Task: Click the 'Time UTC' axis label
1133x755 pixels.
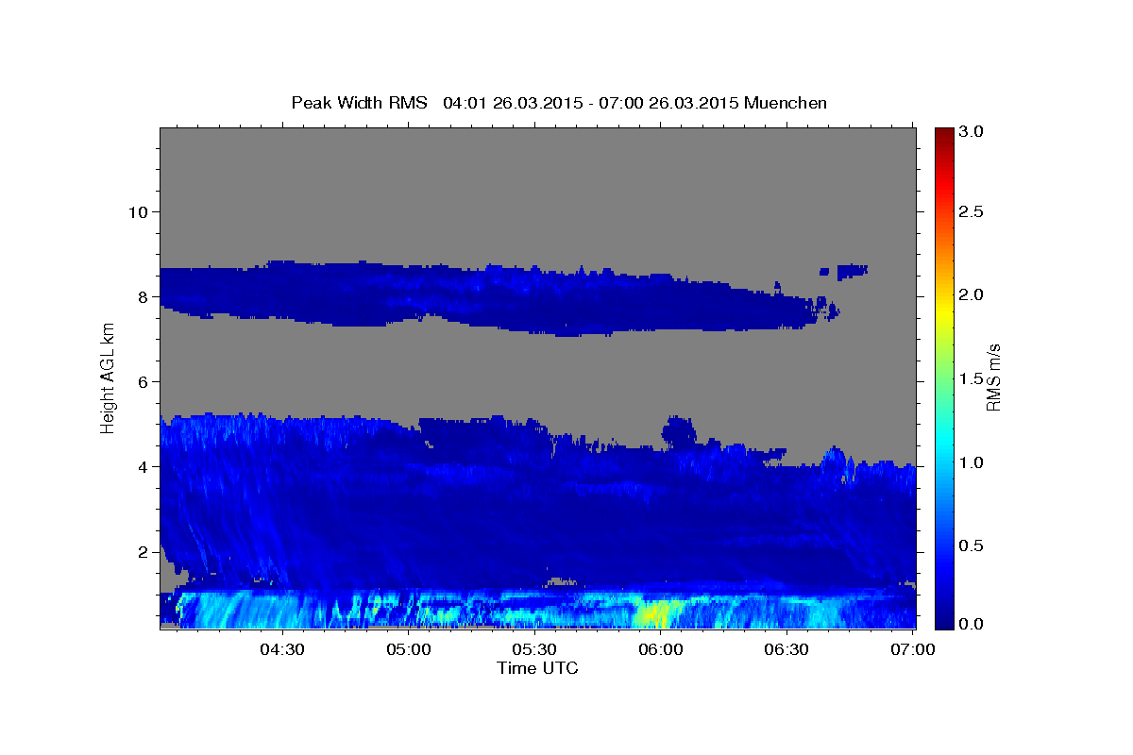Action: tap(537, 668)
